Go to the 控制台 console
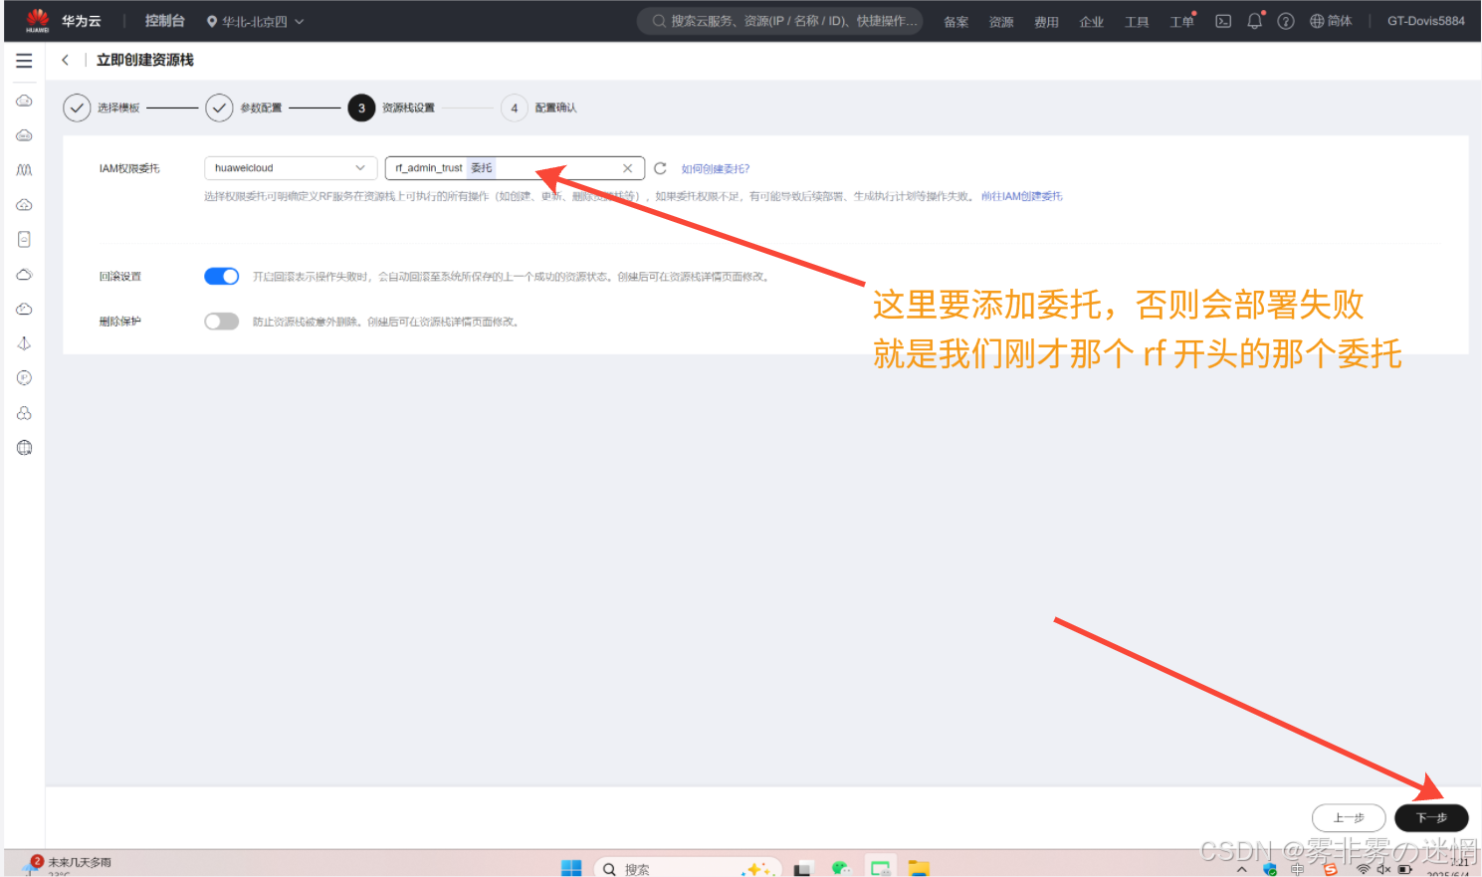Viewport: 1482px width, 877px height. 165,21
